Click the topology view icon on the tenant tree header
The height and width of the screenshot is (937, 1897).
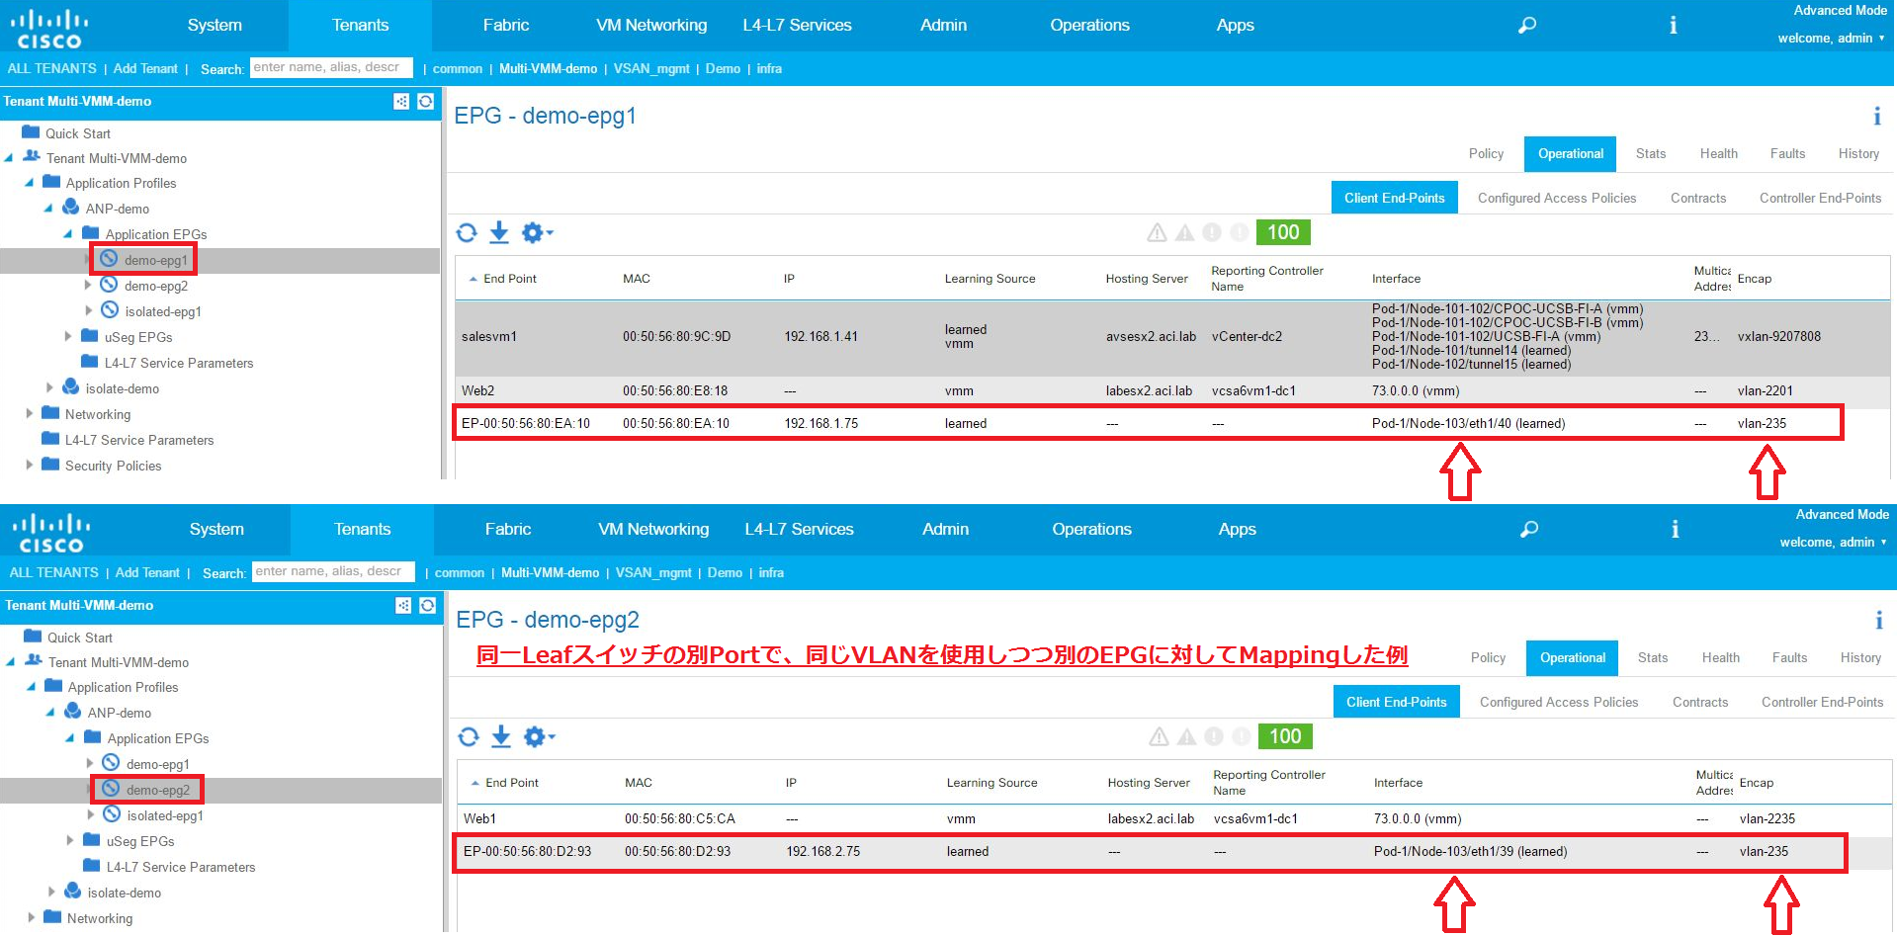click(x=400, y=102)
